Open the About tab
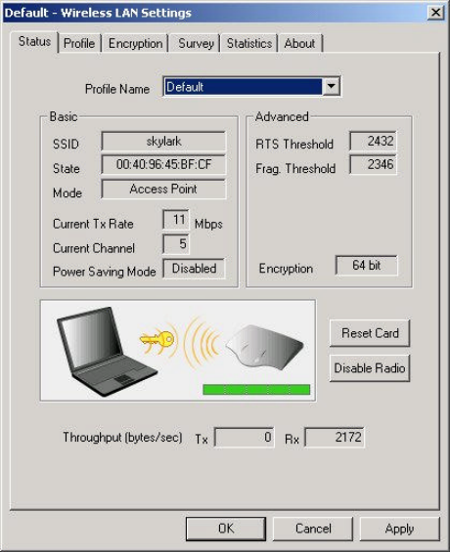The width and height of the screenshot is (450, 552). 299,43
